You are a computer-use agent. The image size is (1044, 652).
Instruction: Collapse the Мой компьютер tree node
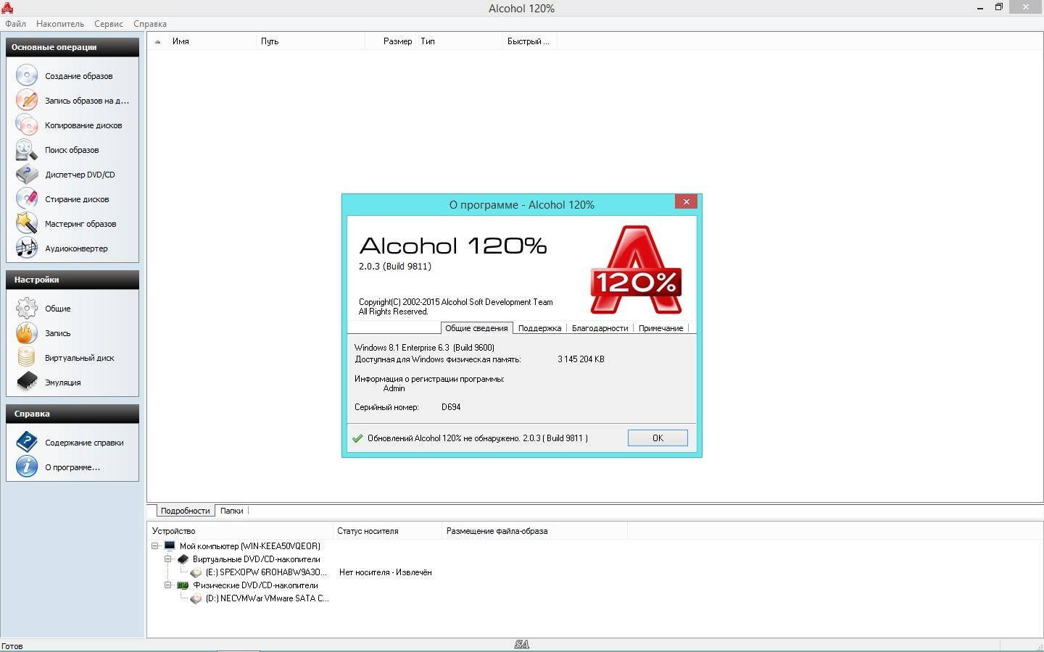155,546
